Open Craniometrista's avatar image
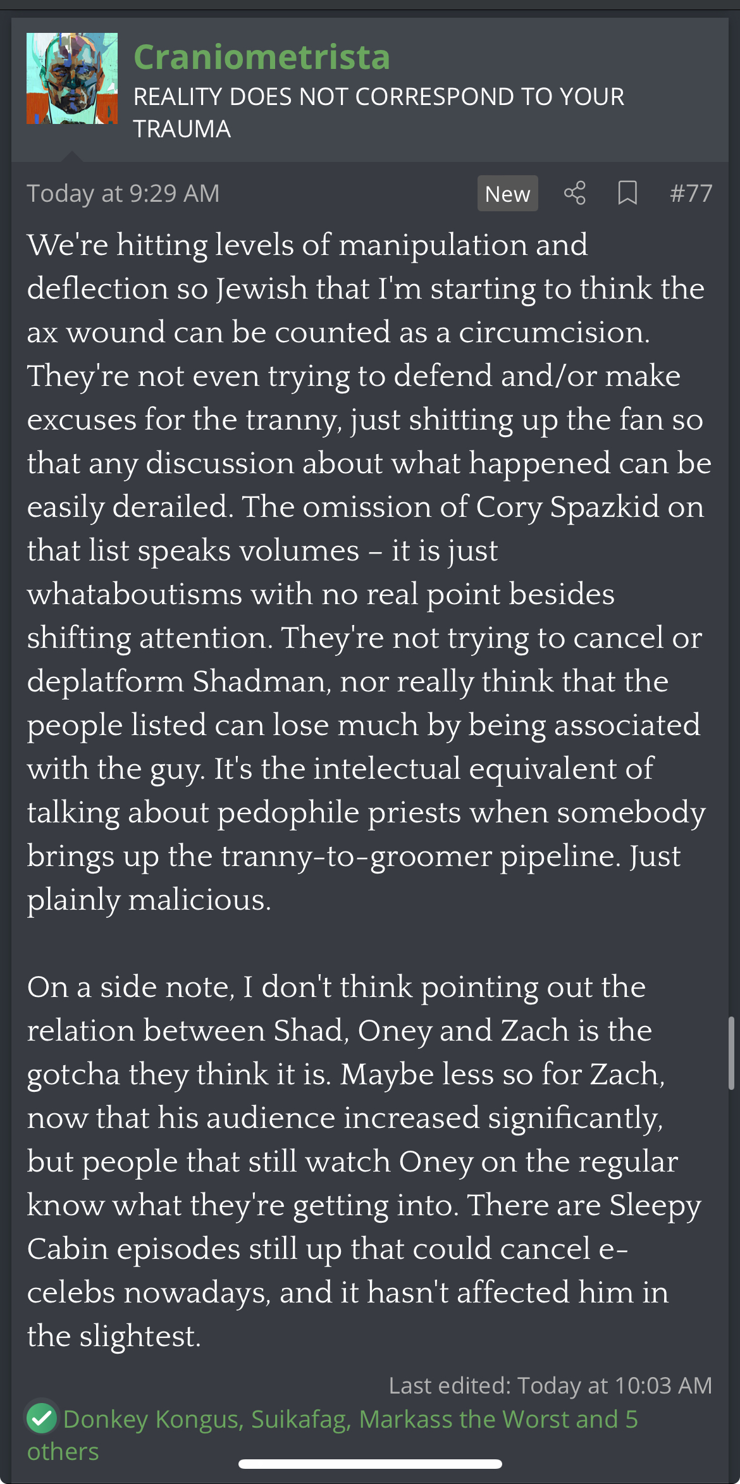This screenshot has height=1484, width=740. [72, 78]
